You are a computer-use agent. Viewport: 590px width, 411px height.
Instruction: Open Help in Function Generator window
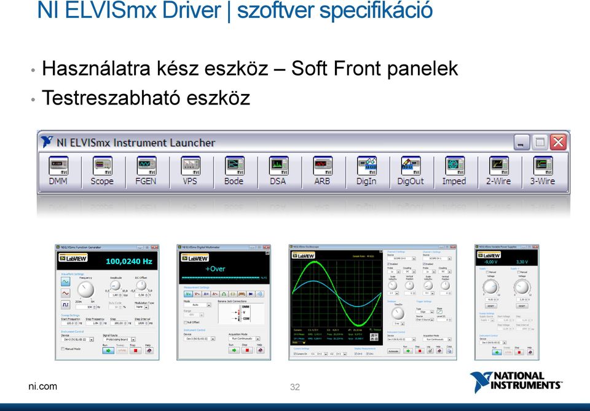(149, 350)
